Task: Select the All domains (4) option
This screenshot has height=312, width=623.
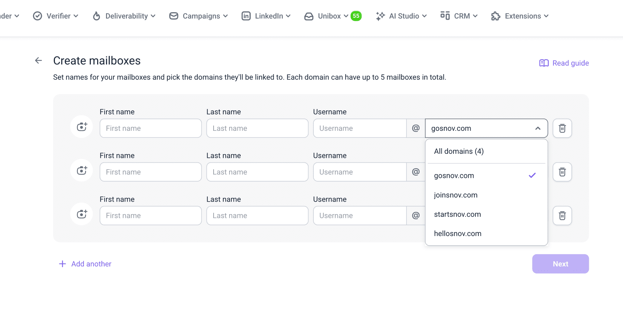Action: click(459, 151)
